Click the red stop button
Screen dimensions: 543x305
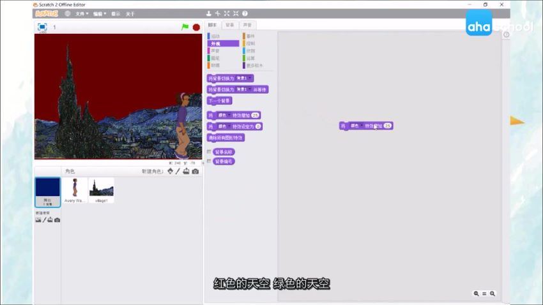[196, 27]
